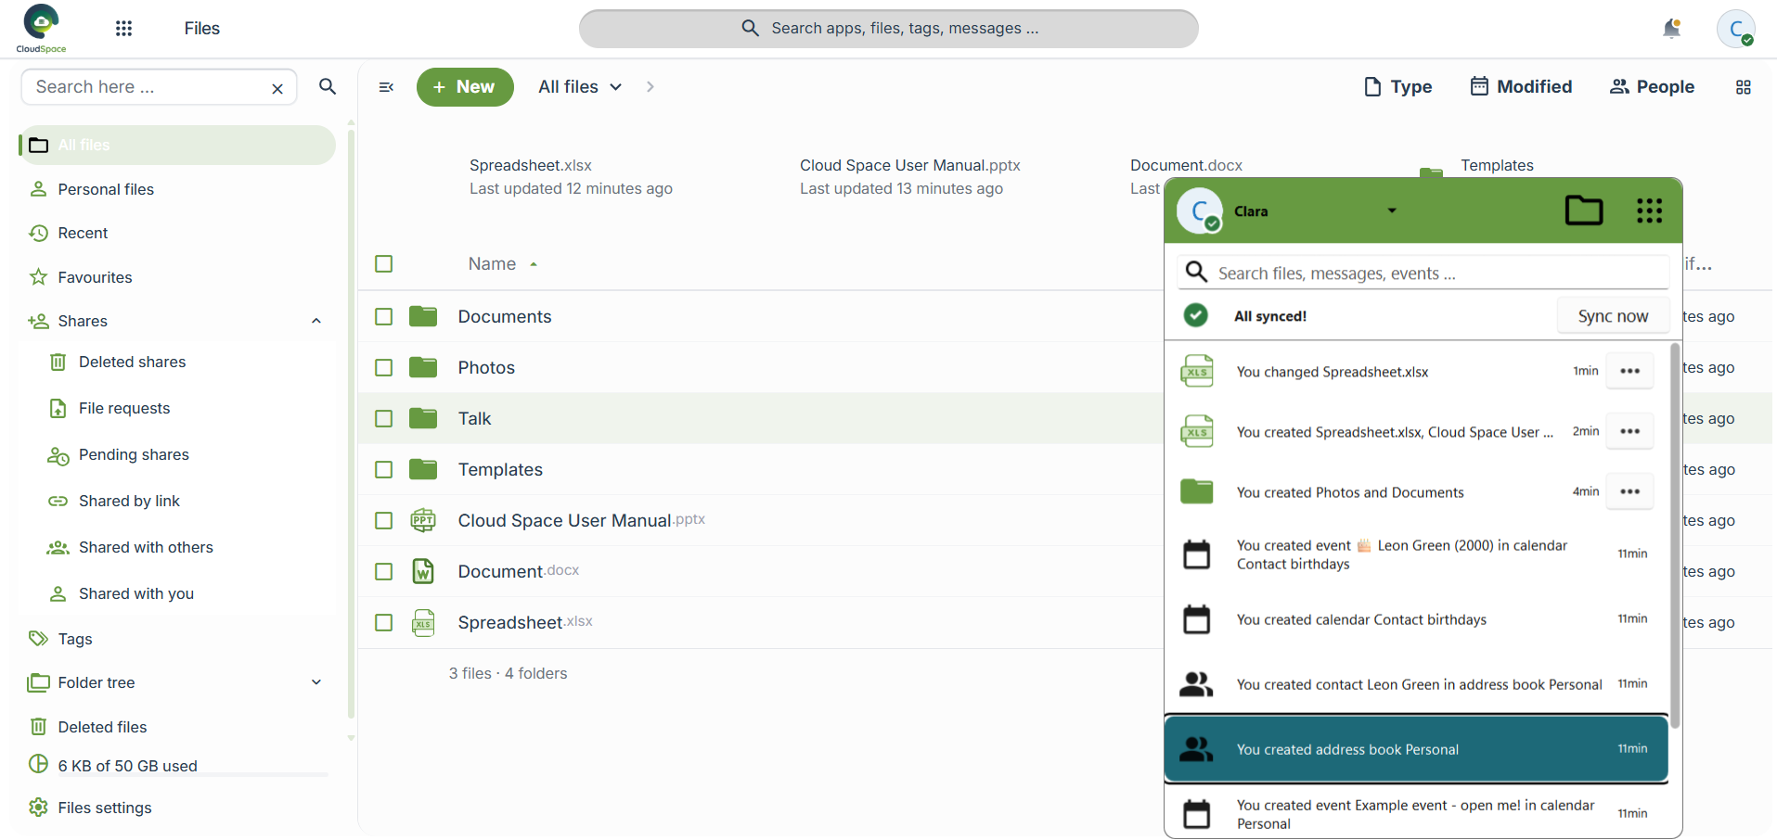
Task: Click the sync panel activity scrollbar
Action: [1675, 536]
